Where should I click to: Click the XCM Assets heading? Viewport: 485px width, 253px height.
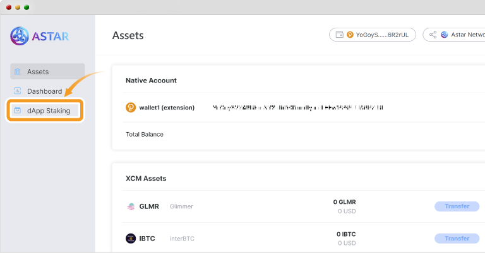[146, 179]
